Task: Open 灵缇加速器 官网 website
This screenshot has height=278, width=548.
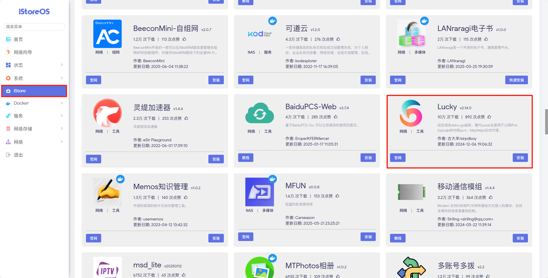Action: 94,159
